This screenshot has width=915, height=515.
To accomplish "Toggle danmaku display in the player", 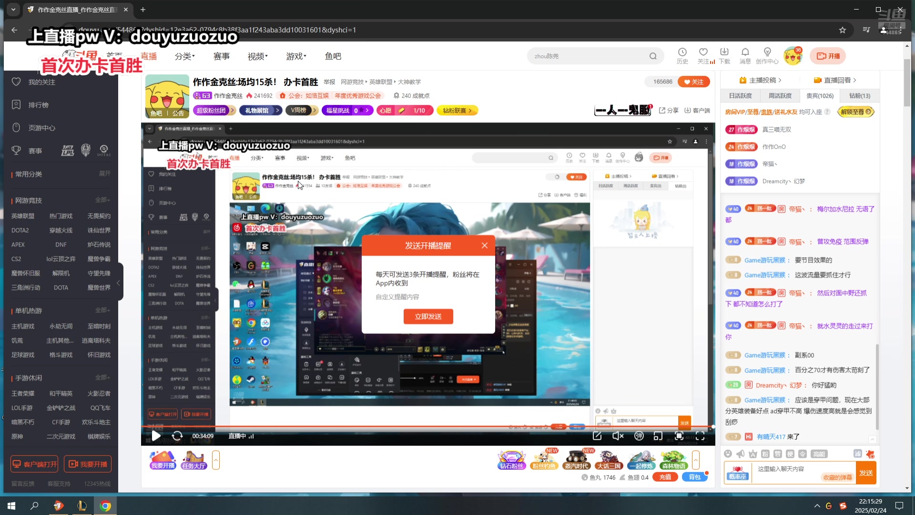I will (x=639, y=436).
